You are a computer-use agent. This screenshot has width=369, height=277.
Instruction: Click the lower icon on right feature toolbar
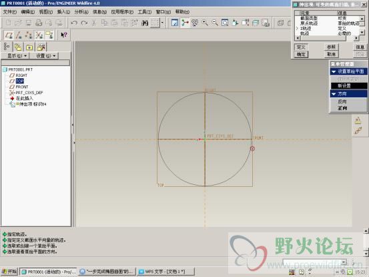(358, 131)
